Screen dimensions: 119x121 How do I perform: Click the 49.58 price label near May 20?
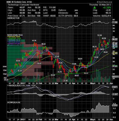[x=104, y=38]
